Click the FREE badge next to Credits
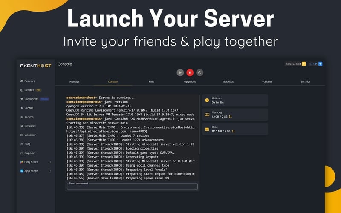The image size is (341, 213). (38, 90)
